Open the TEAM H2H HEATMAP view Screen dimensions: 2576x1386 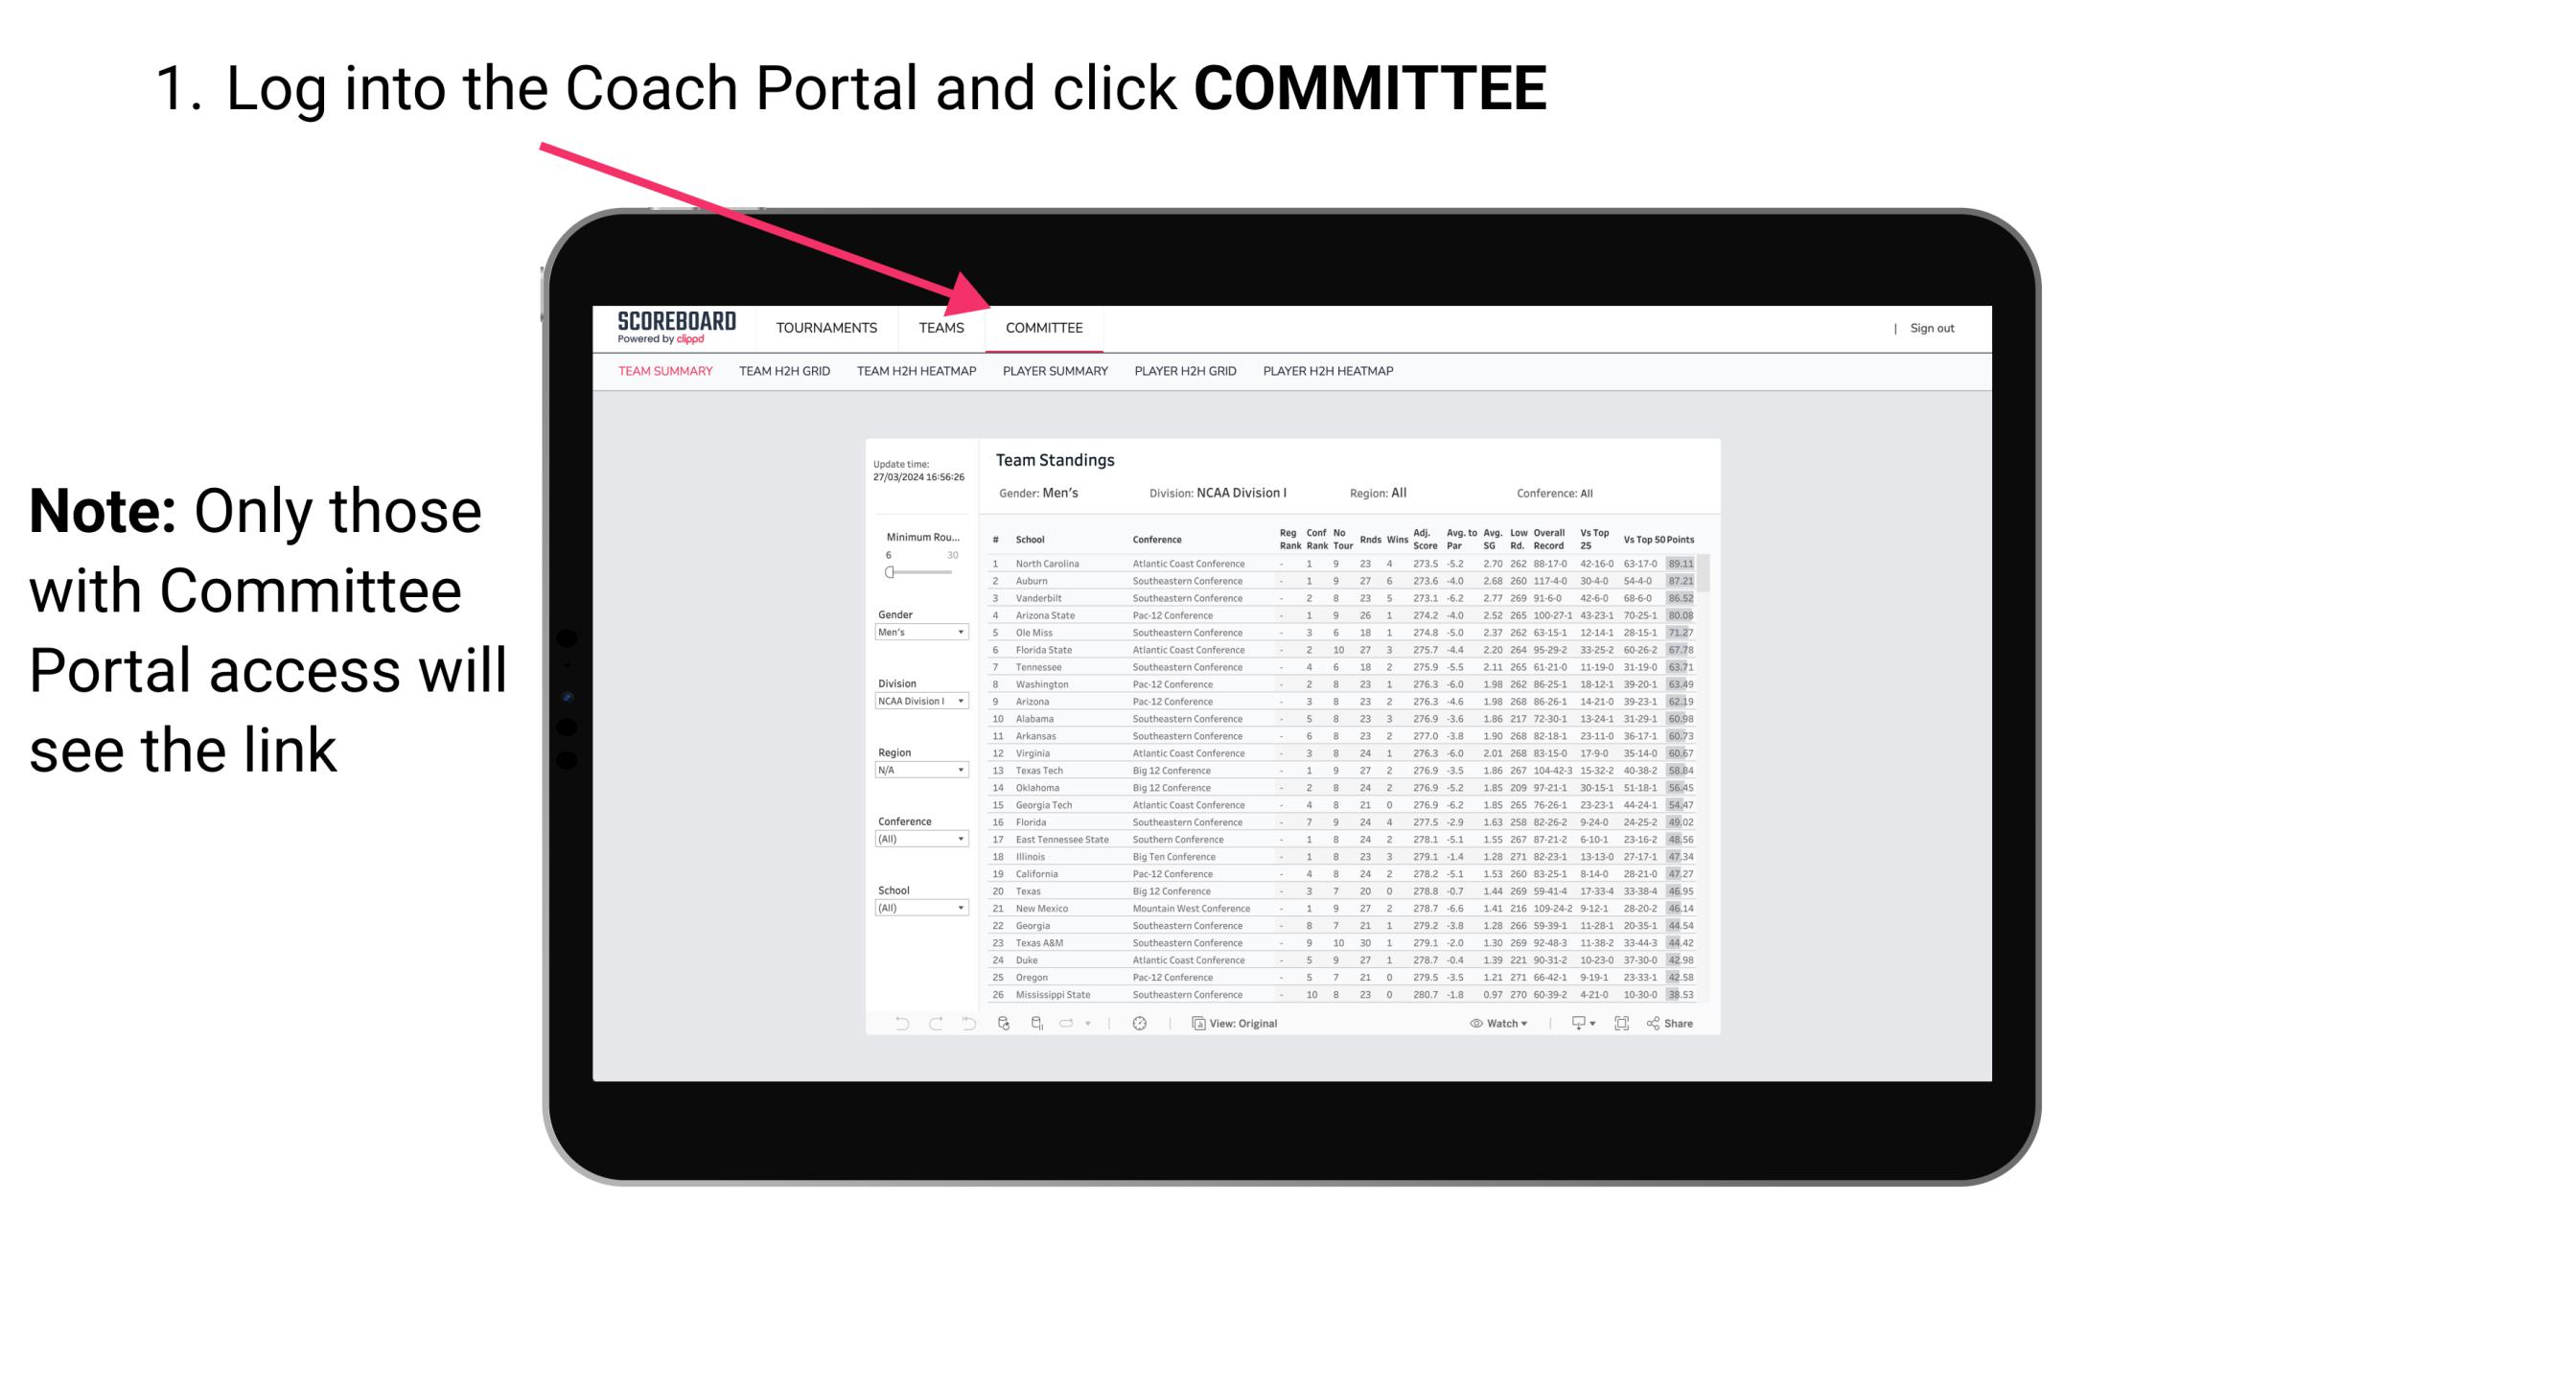tap(915, 372)
